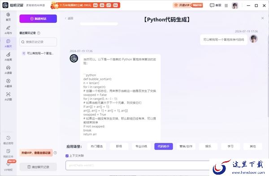Select the 其他 scenario tab
This screenshot has width=269, height=176.
253,146
